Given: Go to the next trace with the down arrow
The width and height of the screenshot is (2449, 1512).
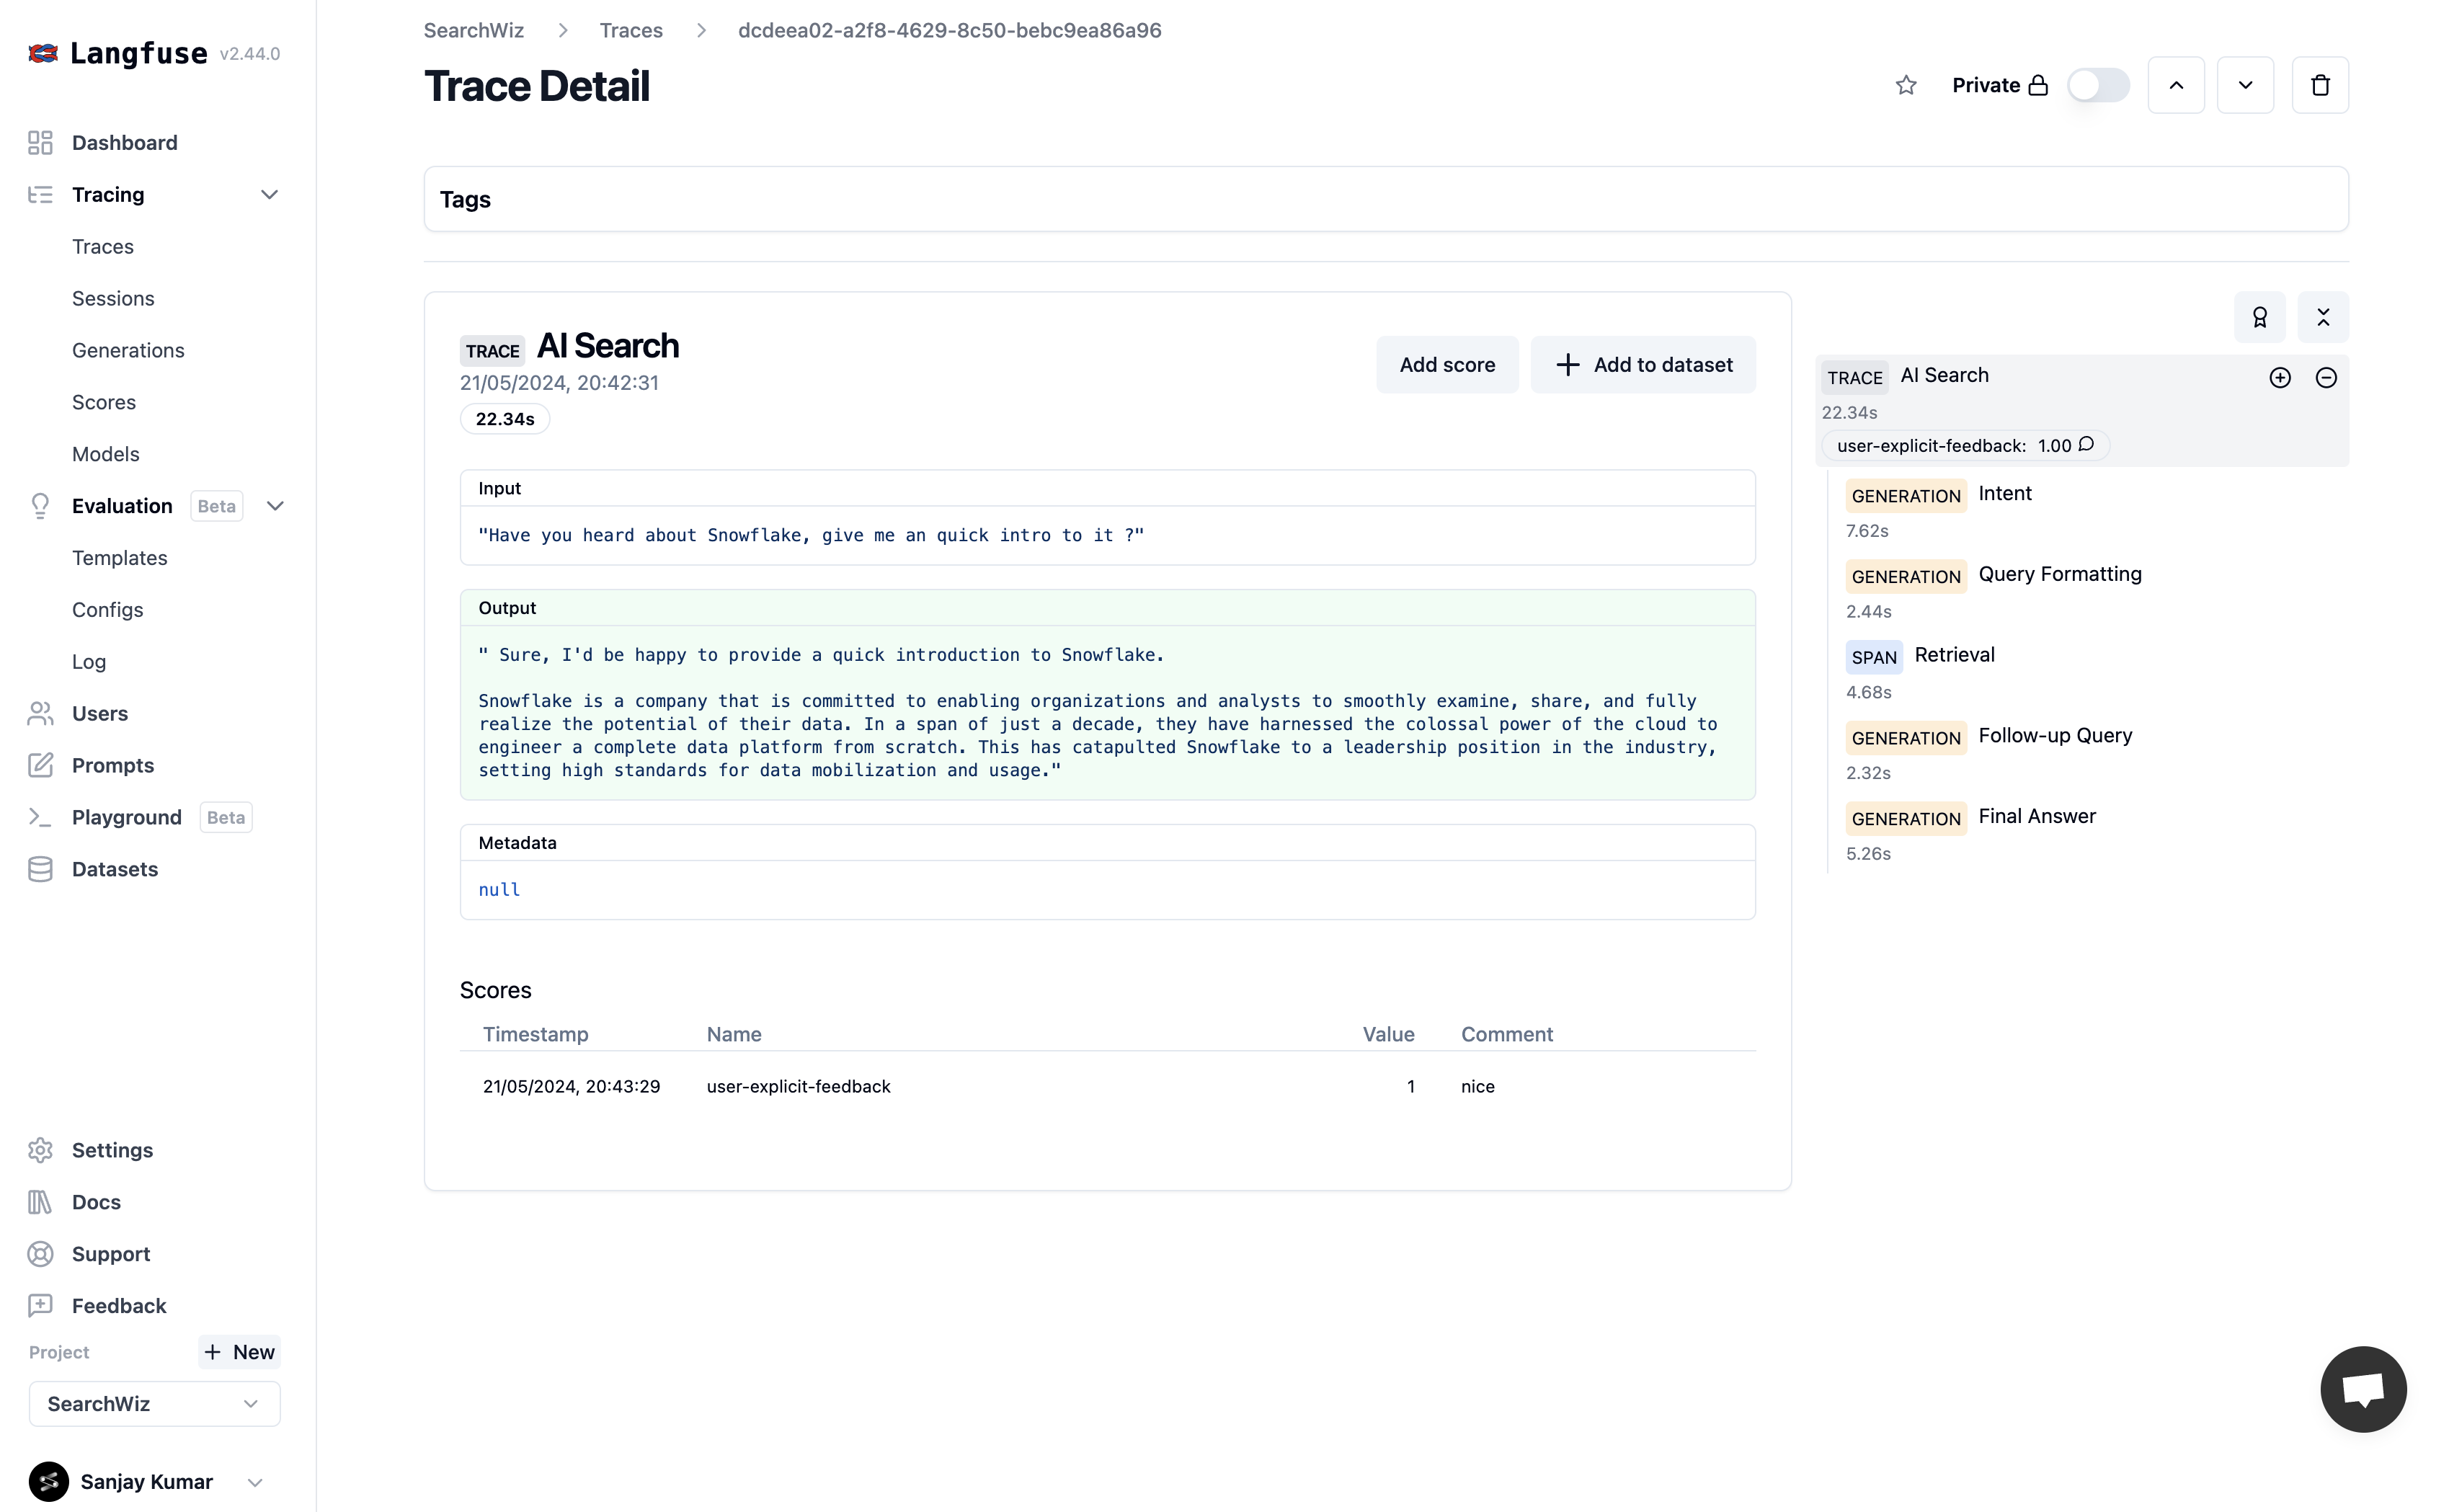Looking at the screenshot, I should click(2245, 85).
